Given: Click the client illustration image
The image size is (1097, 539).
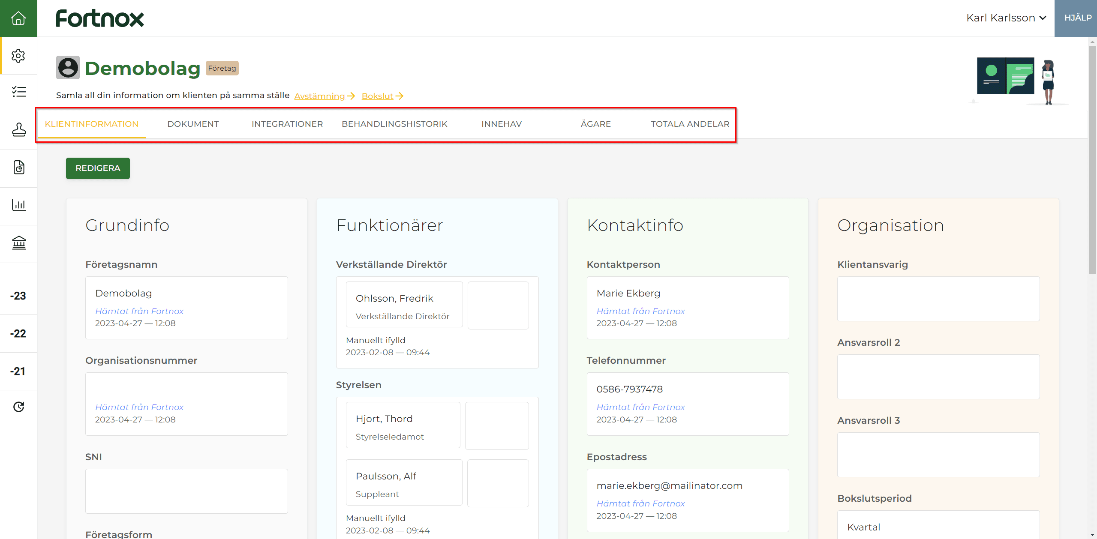Looking at the screenshot, I should [1019, 81].
